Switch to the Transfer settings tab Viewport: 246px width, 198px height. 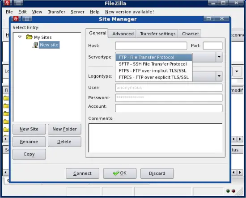coord(157,34)
